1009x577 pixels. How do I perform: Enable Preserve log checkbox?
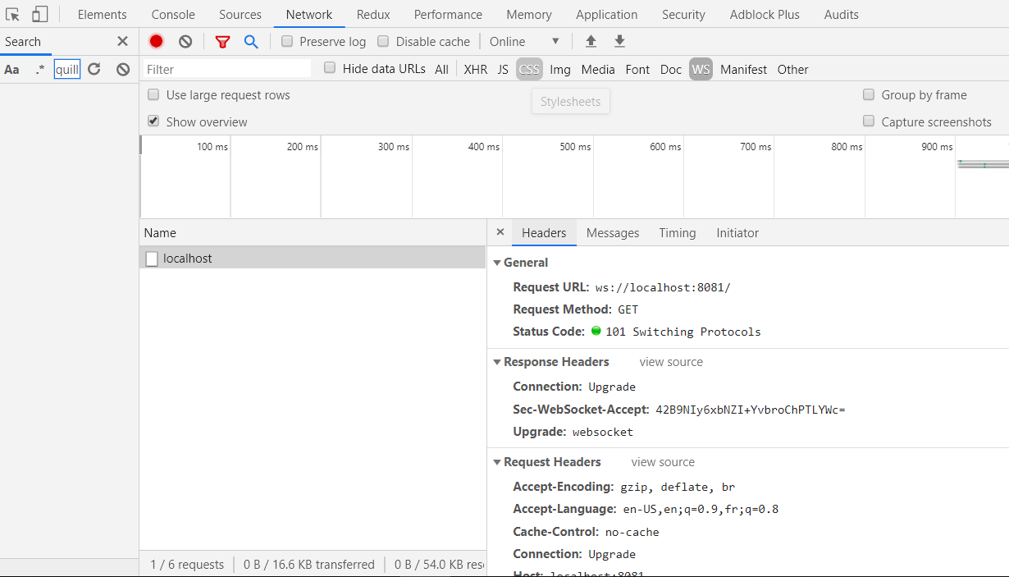click(x=287, y=41)
